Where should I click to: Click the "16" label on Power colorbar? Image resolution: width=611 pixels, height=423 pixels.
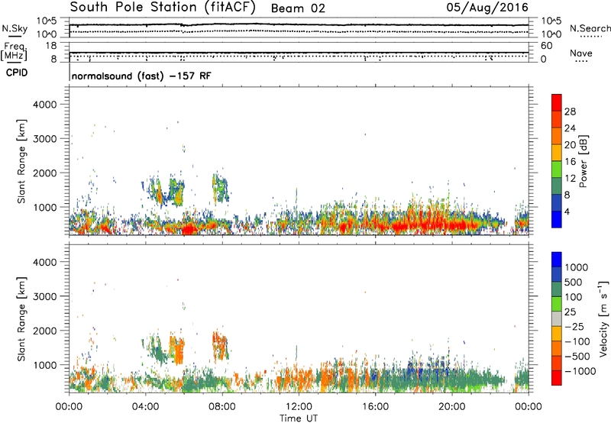pos(570,162)
